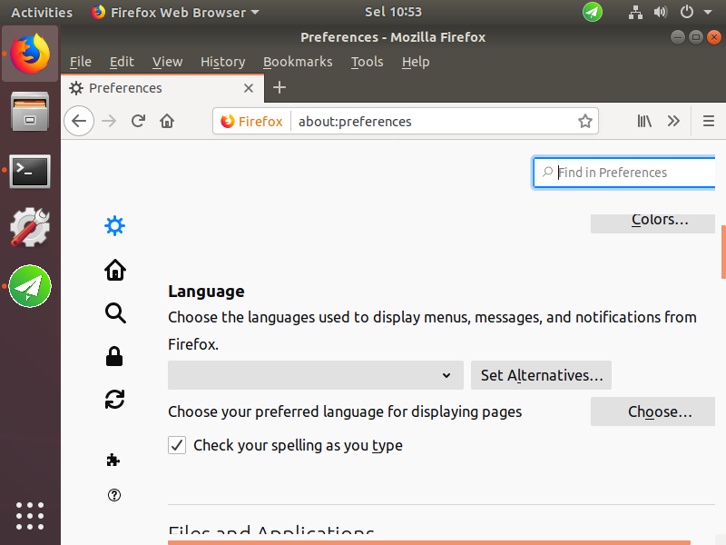The width and height of the screenshot is (726, 545).
Task: Open the File menu
Action: [x=81, y=62]
